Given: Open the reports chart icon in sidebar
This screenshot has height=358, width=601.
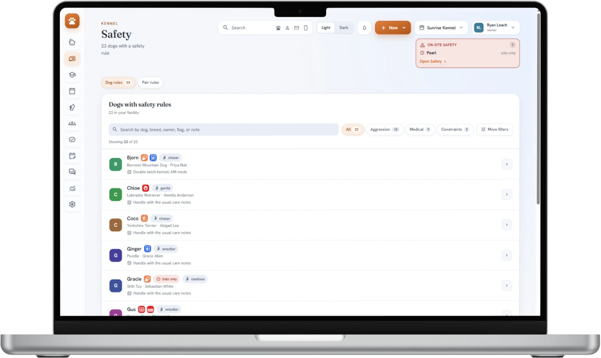Looking at the screenshot, I should tap(72, 188).
